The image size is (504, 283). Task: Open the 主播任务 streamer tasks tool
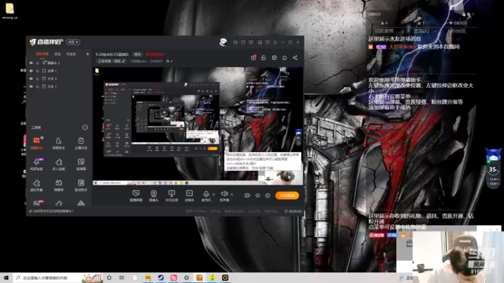pyautogui.click(x=81, y=143)
